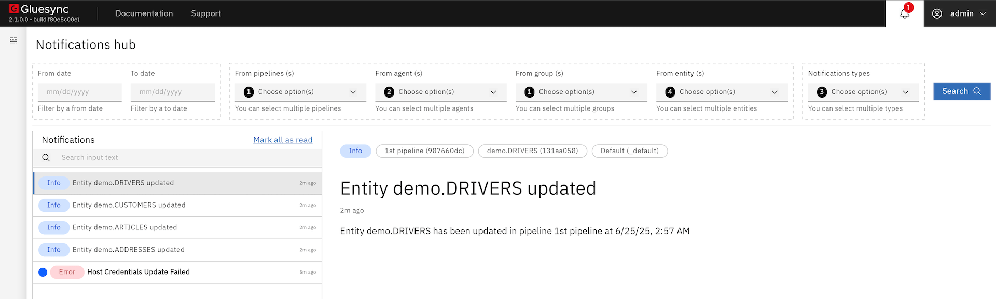Screen dimensions: 996x299
Task: Open the Support menu item
Action: [x=206, y=13]
